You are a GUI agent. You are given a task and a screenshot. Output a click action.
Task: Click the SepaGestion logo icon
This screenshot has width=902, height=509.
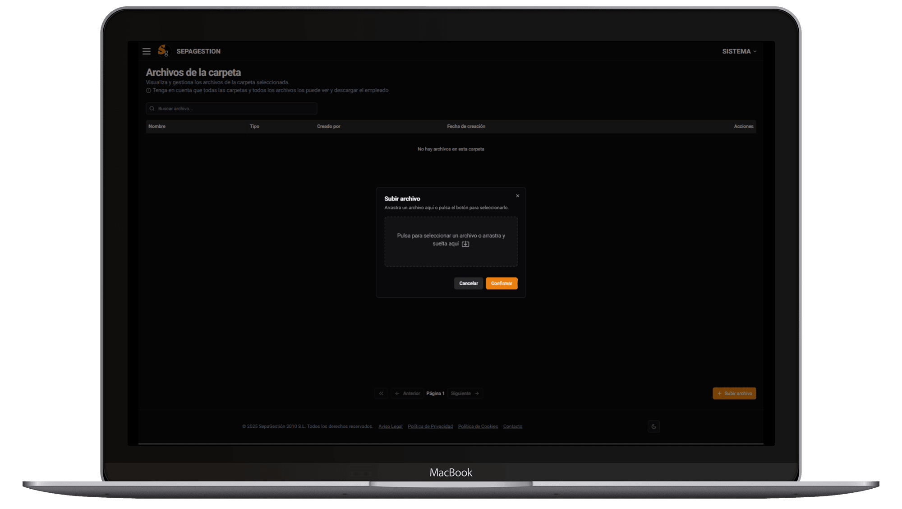point(163,51)
